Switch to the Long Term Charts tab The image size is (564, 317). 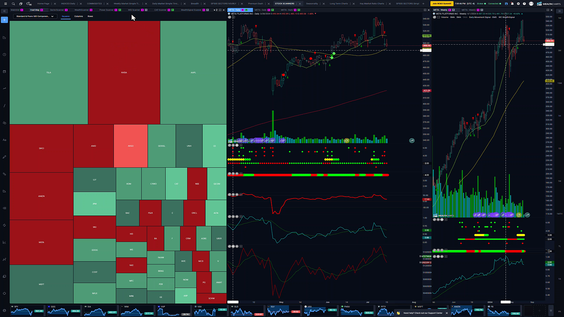click(x=339, y=4)
